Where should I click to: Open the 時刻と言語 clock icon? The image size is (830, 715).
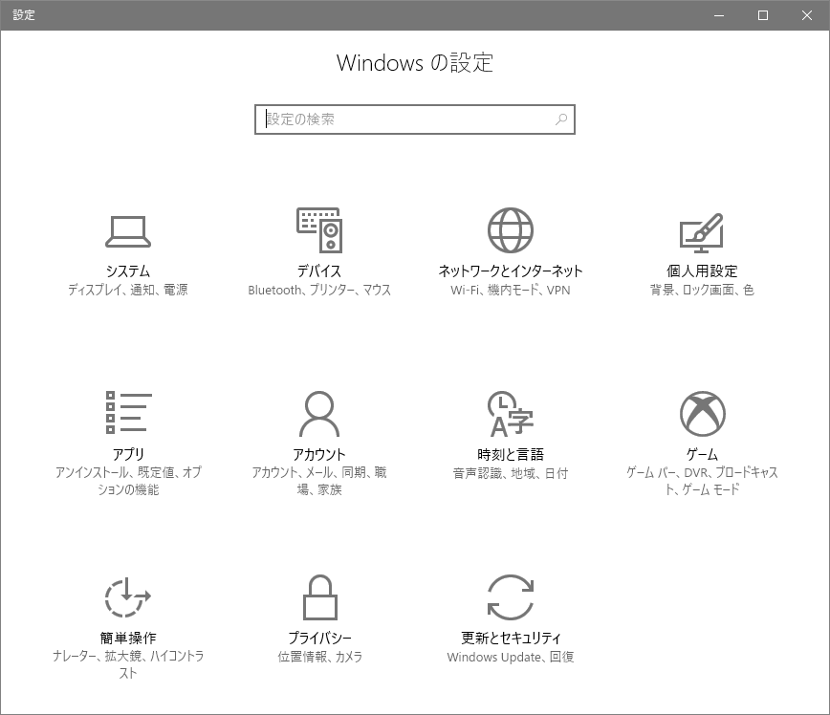(511, 413)
